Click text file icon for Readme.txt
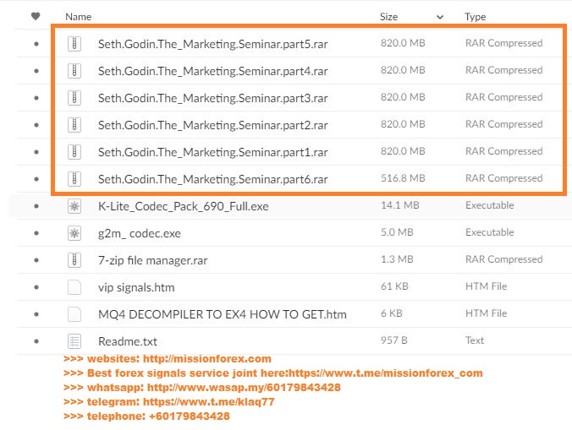The image size is (572, 430). point(74,341)
